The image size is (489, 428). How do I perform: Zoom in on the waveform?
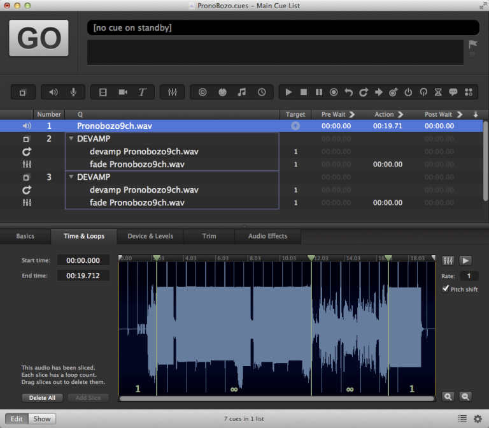click(448, 396)
